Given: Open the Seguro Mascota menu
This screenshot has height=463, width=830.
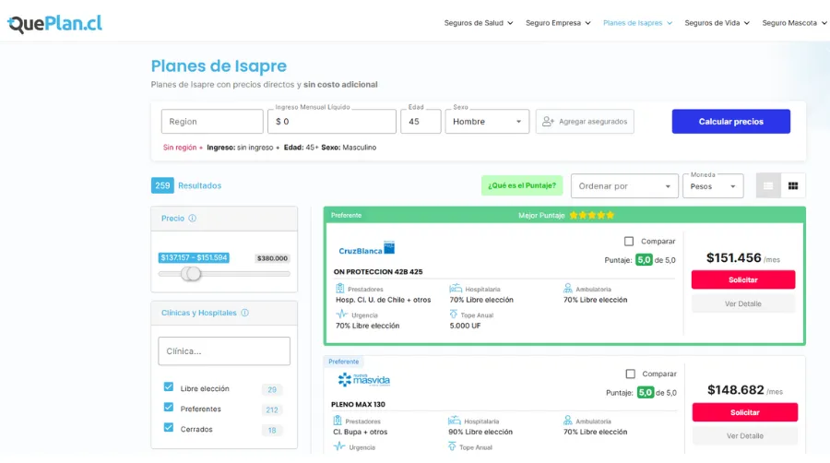Looking at the screenshot, I should click(x=794, y=23).
